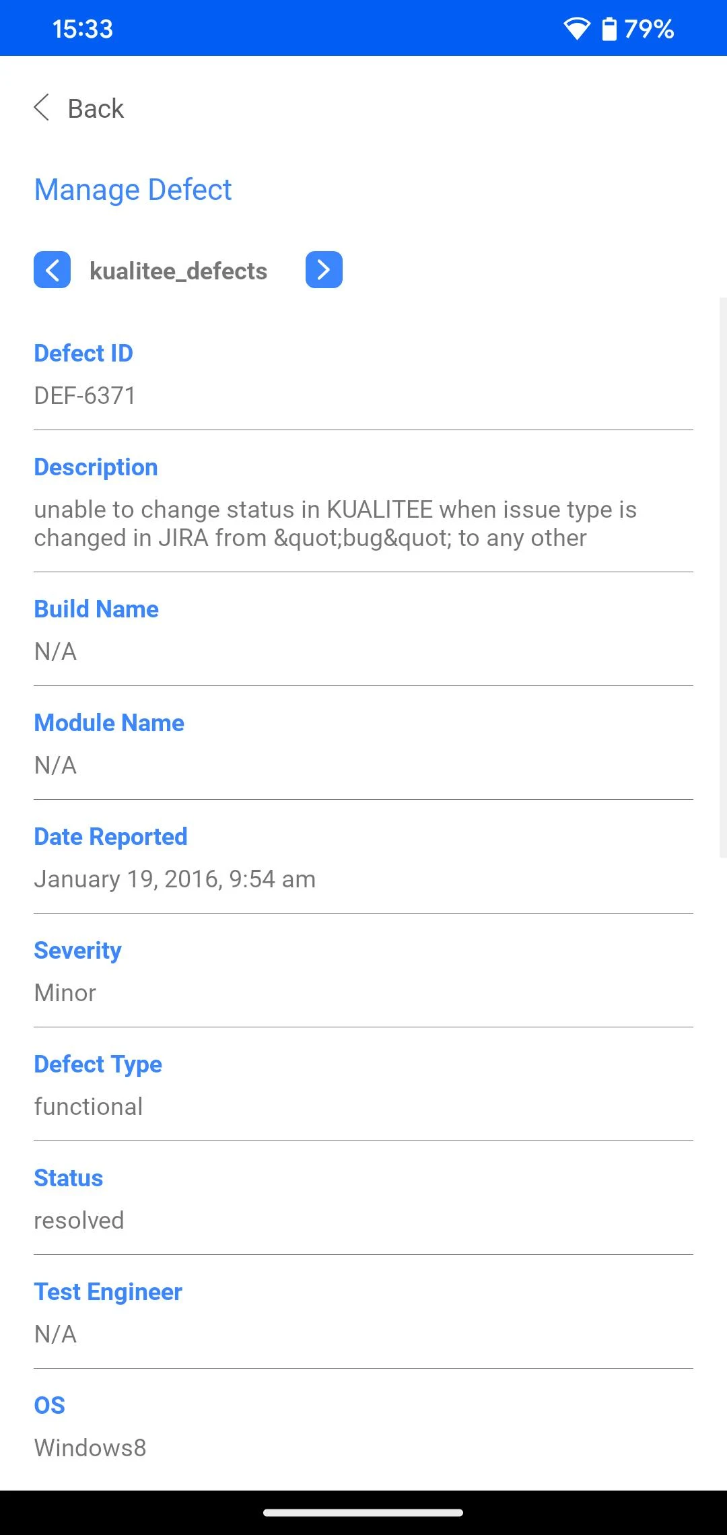Viewport: 727px width, 1535px height.
Task: Tap the kualitee_defects project name
Action: pyautogui.click(x=178, y=271)
